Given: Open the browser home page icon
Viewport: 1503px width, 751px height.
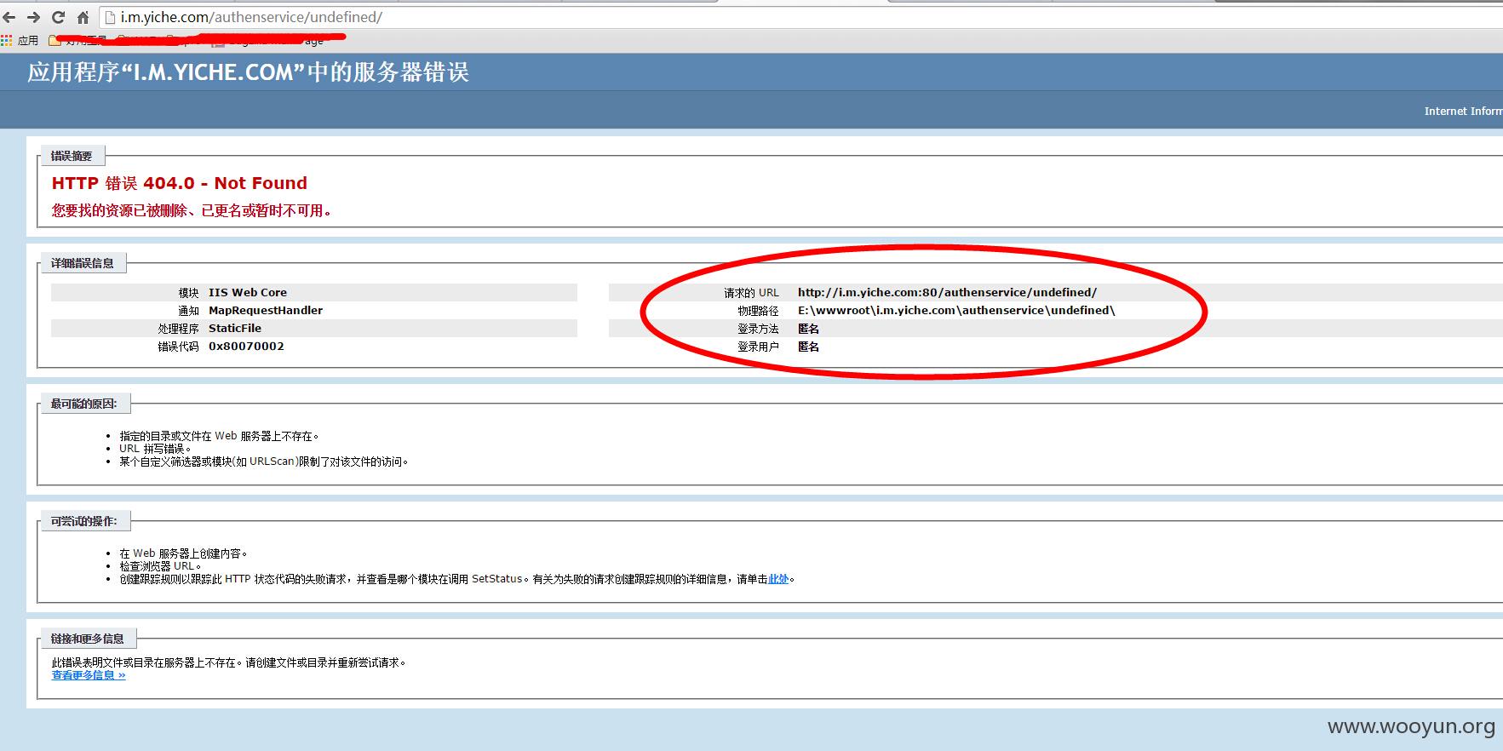Looking at the screenshot, I should tap(83, 17).
